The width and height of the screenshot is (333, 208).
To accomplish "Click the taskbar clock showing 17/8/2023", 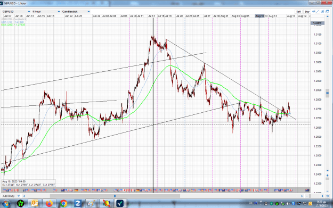I will click(x=321, y=204).
